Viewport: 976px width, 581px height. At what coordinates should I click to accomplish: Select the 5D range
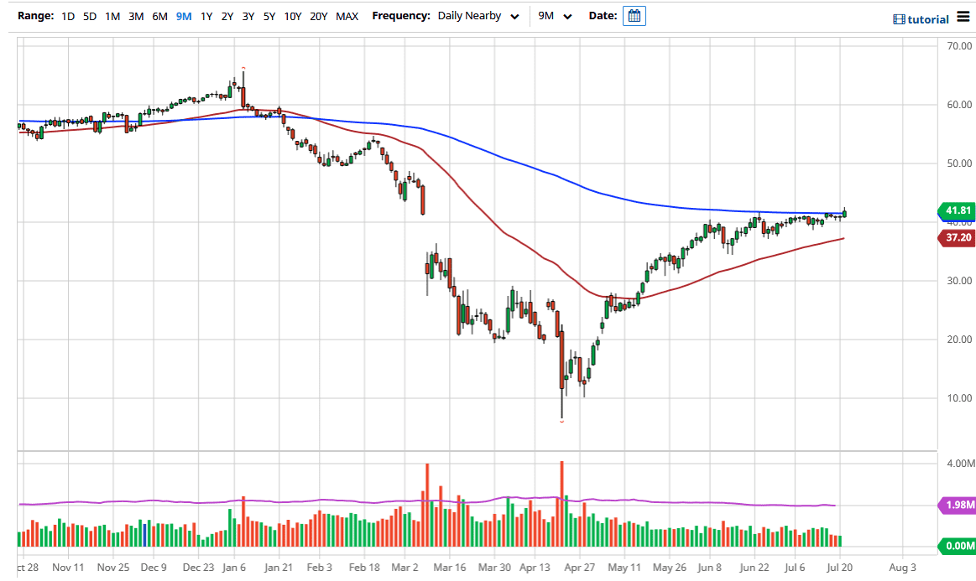90,16
